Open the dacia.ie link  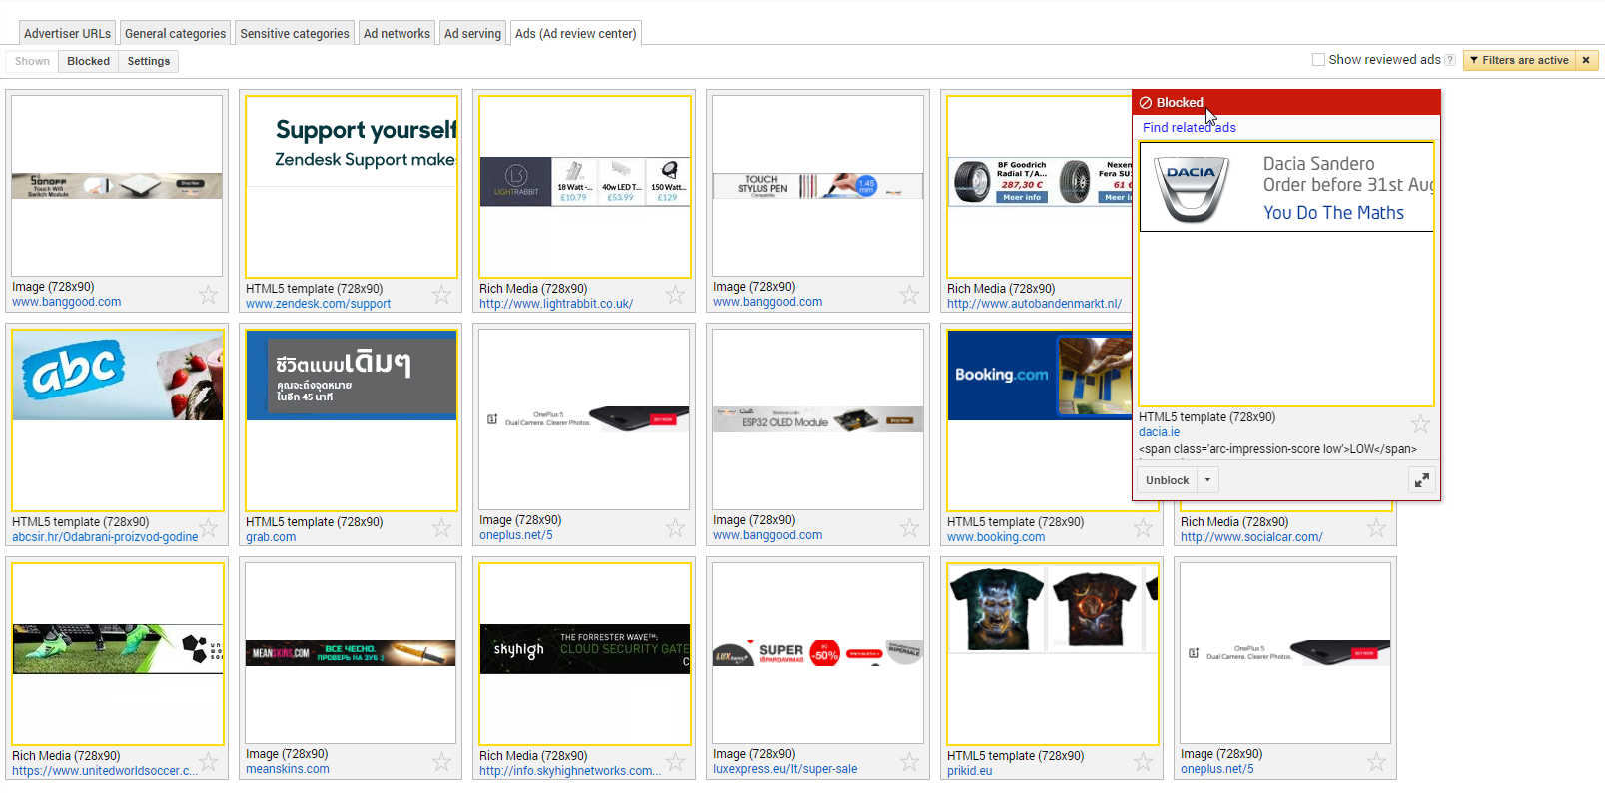point(1159,432)
